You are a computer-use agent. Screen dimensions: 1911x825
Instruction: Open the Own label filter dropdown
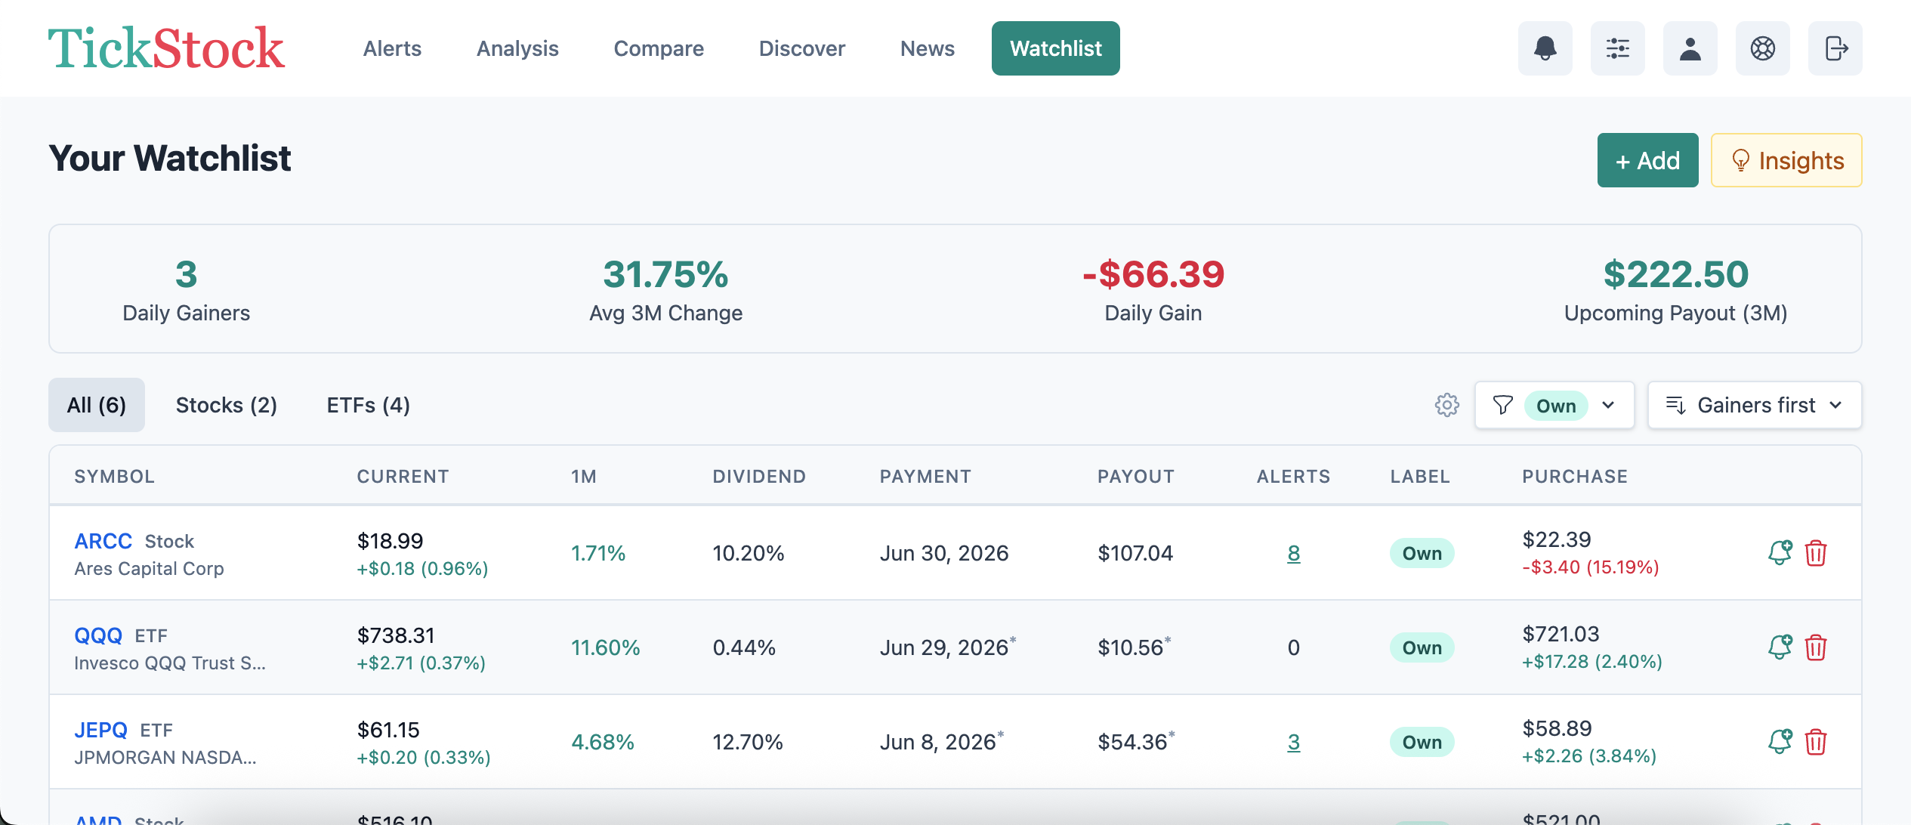click(1554, 406)
